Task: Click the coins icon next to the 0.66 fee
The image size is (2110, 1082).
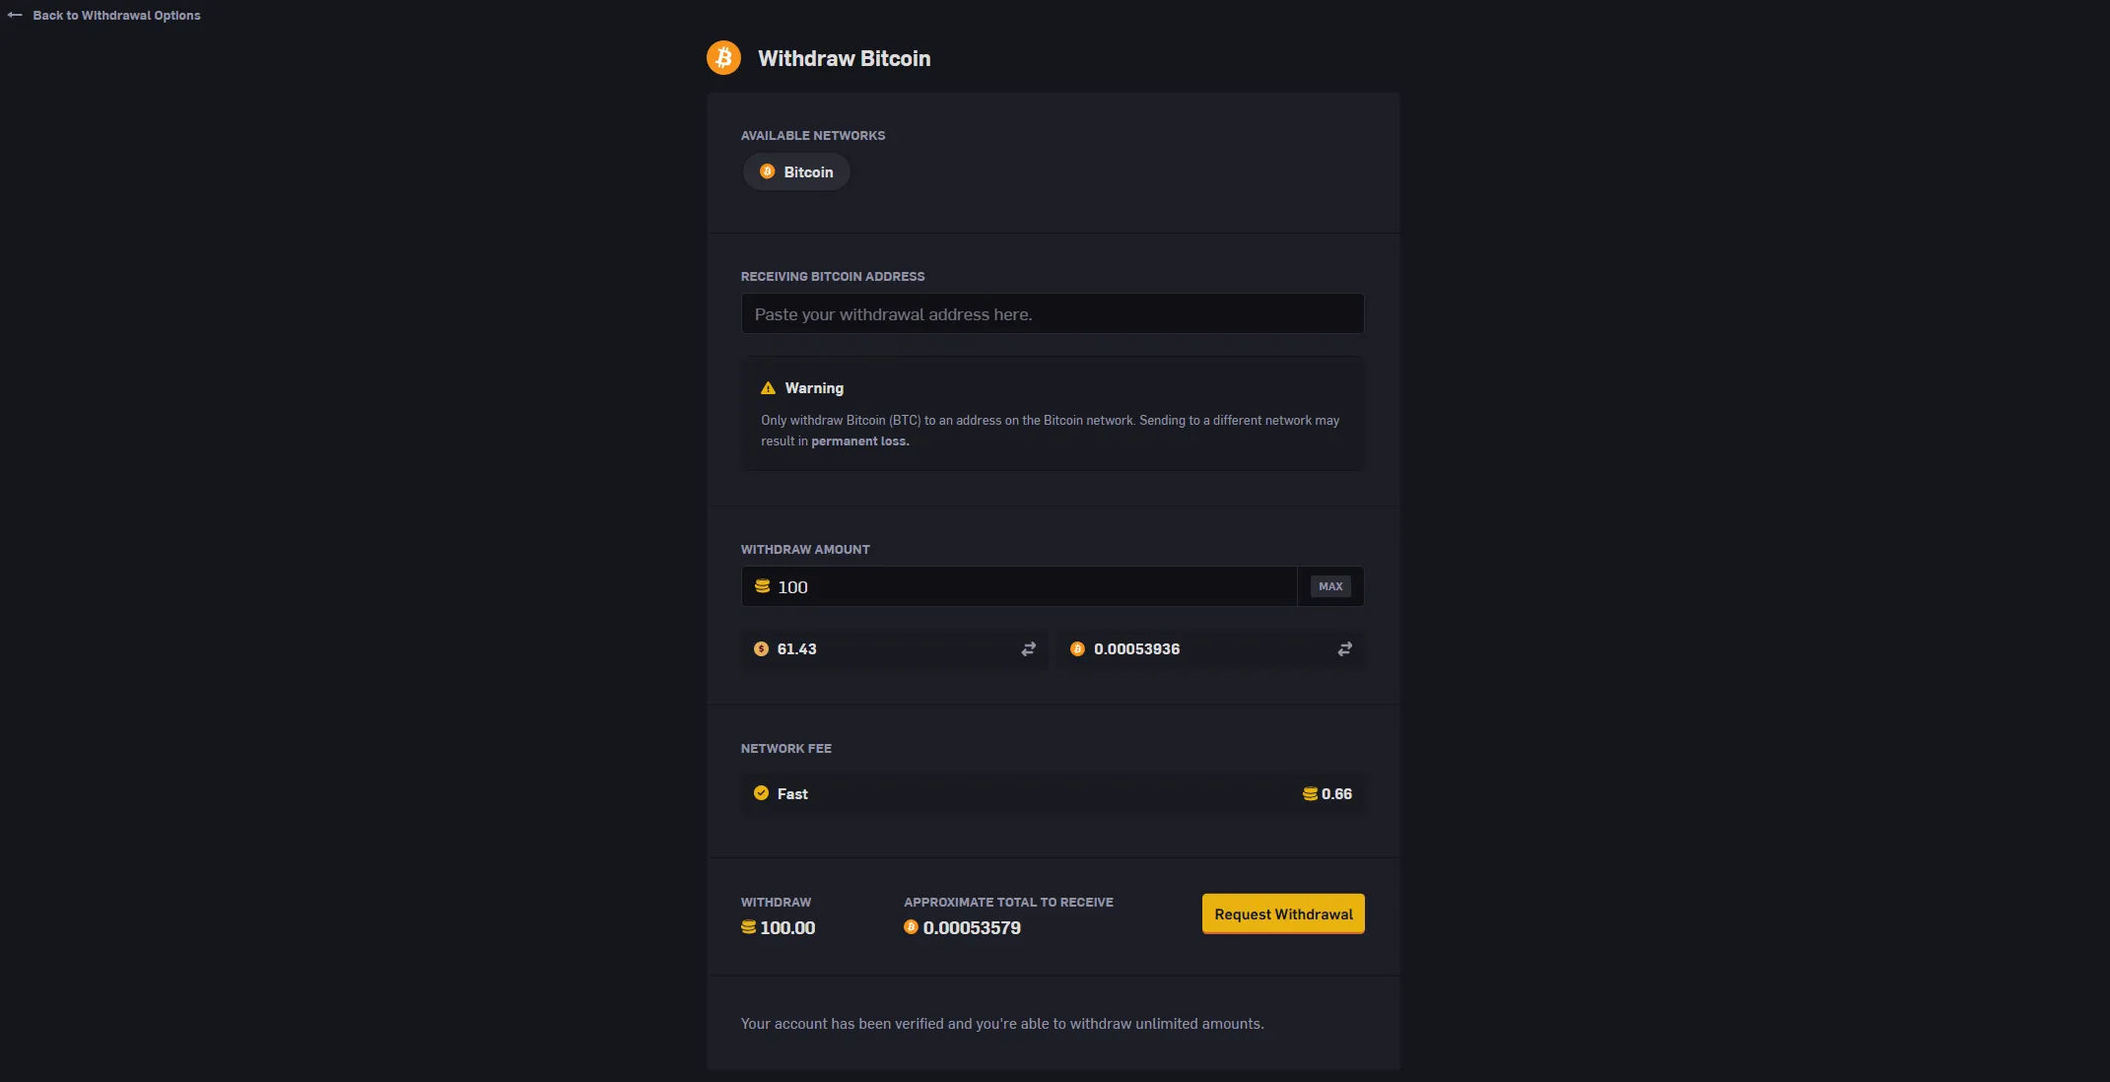Action: (x=1310, y=794)
